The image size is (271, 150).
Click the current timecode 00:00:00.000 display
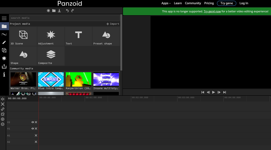pos(17,98)
